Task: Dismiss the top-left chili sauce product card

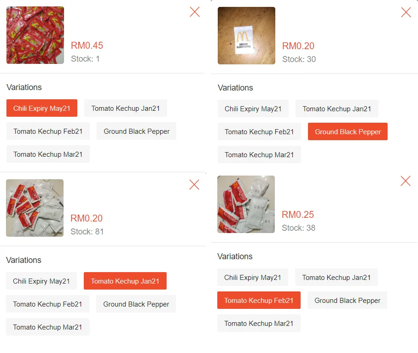Action: 194,12
